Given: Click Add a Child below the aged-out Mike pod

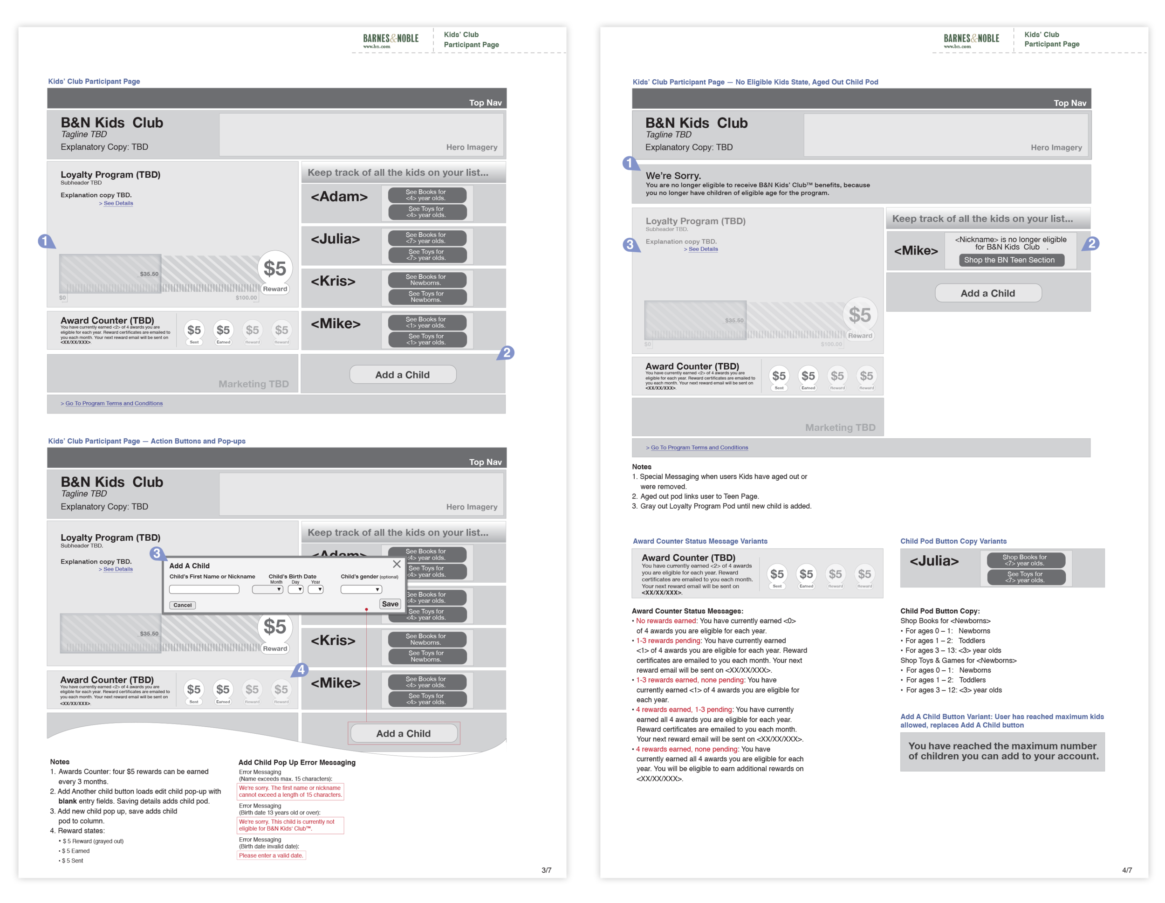Looking at the screenshot, I should [988, 293].
